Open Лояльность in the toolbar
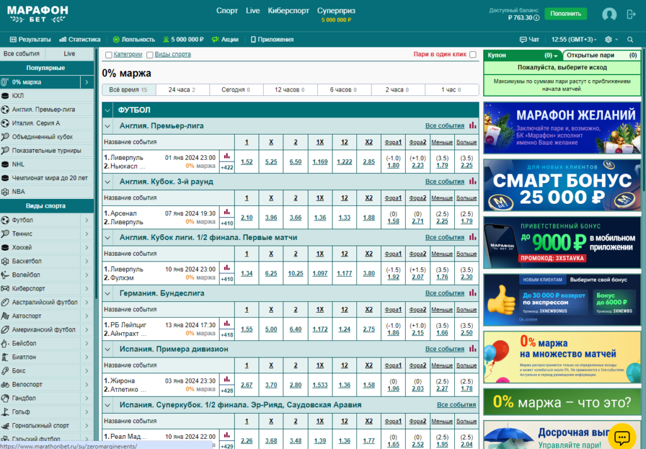Screen dimensions: 646x449 point(134,40)
